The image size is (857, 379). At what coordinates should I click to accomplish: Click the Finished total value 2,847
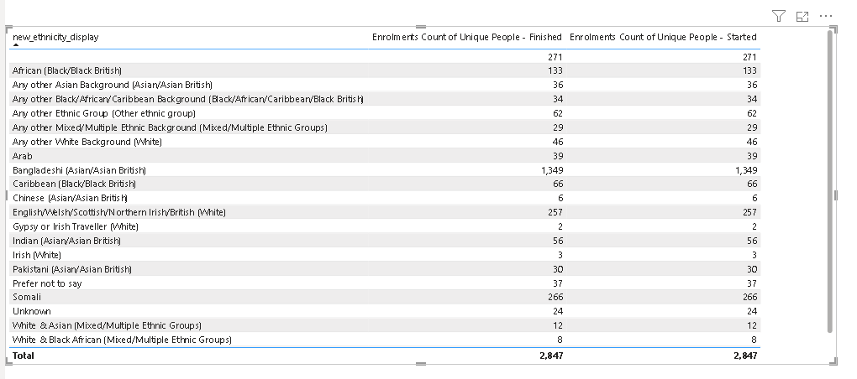coord(551,356)
